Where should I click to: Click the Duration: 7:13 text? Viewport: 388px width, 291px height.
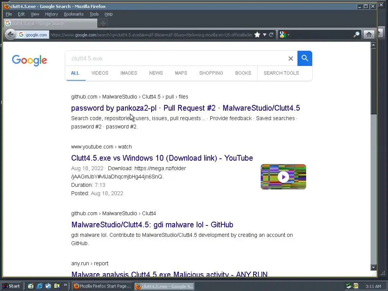(x=88, y=185)
